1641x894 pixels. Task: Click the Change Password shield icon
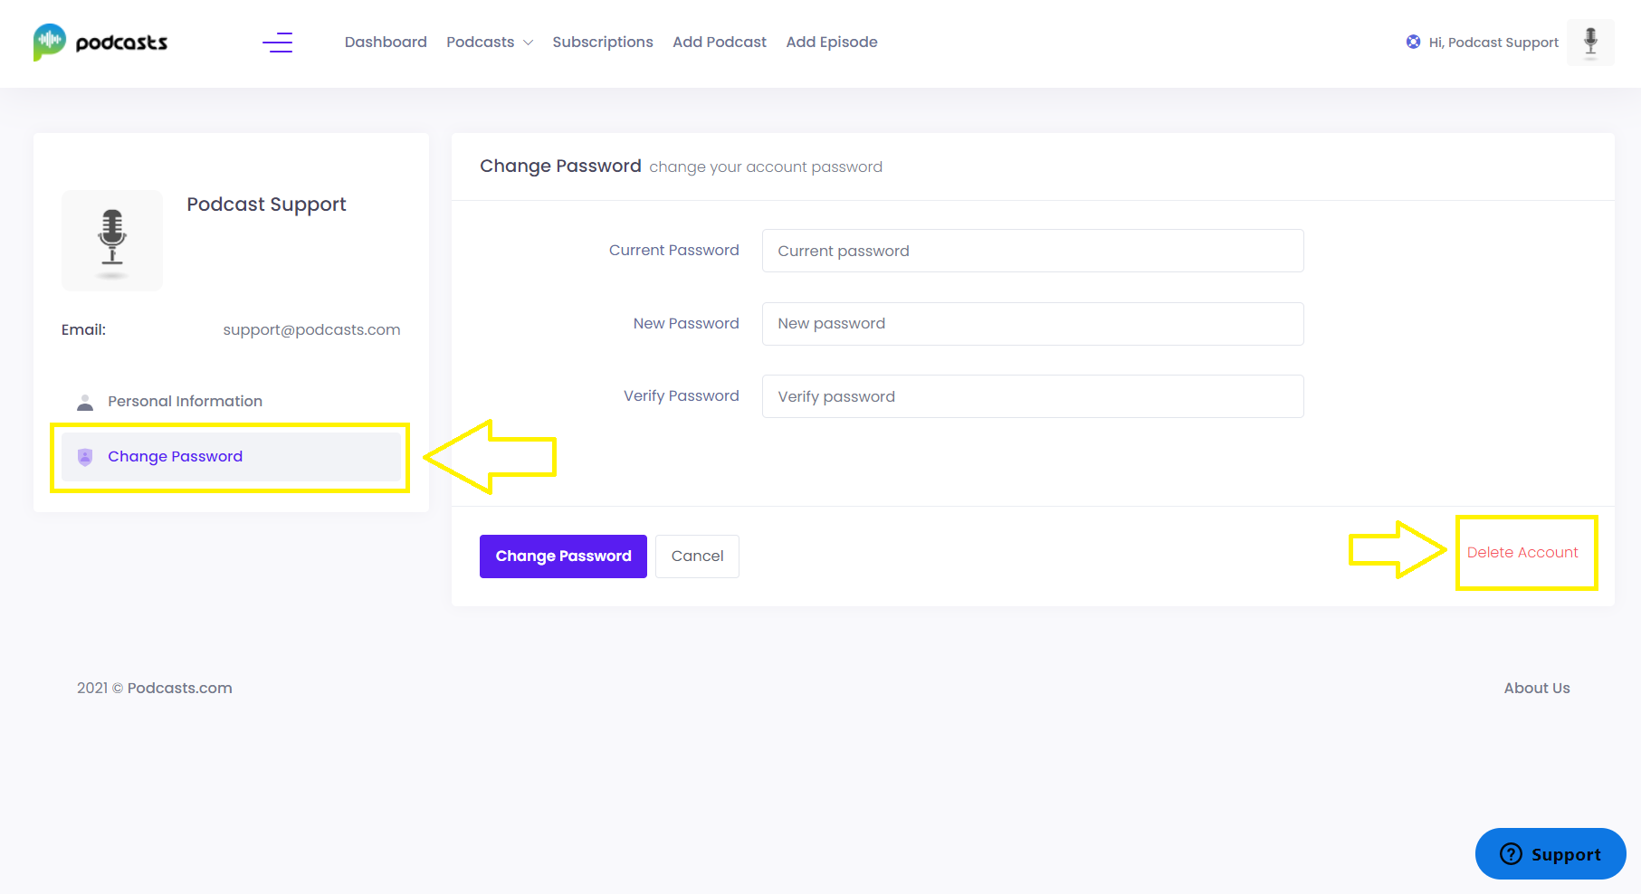pyautogui.click(x=85, y=457)
